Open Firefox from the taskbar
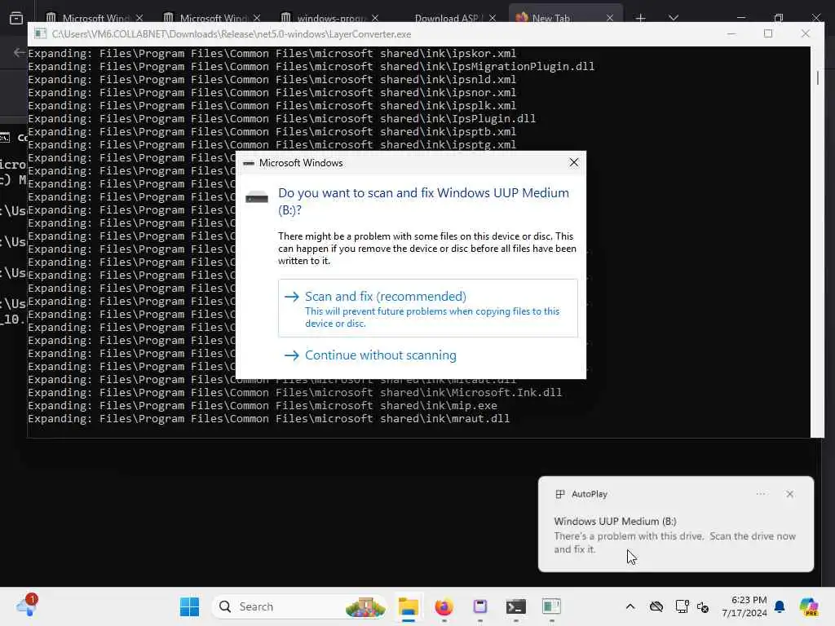 tap(444, 606)
